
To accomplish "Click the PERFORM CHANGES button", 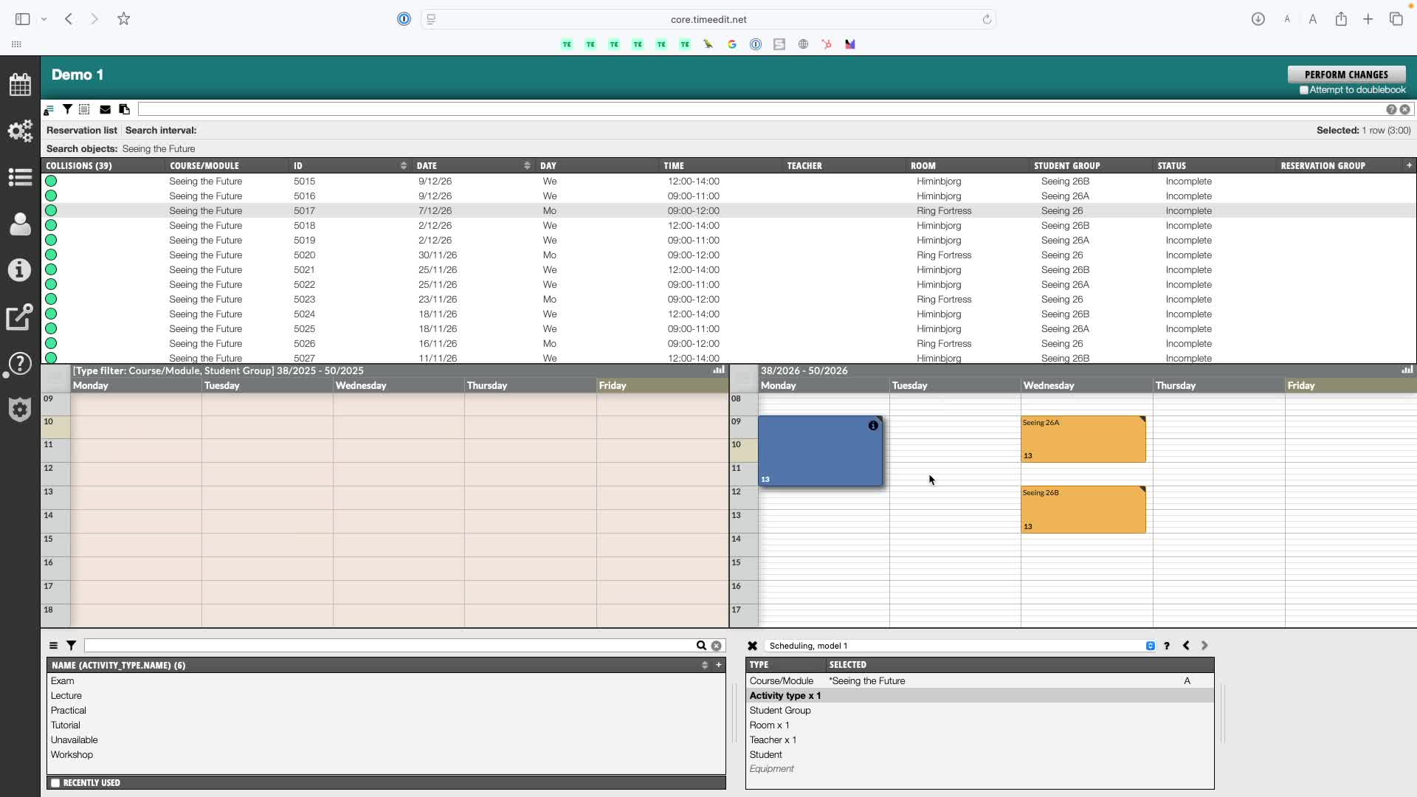I will click(1345, 75).
